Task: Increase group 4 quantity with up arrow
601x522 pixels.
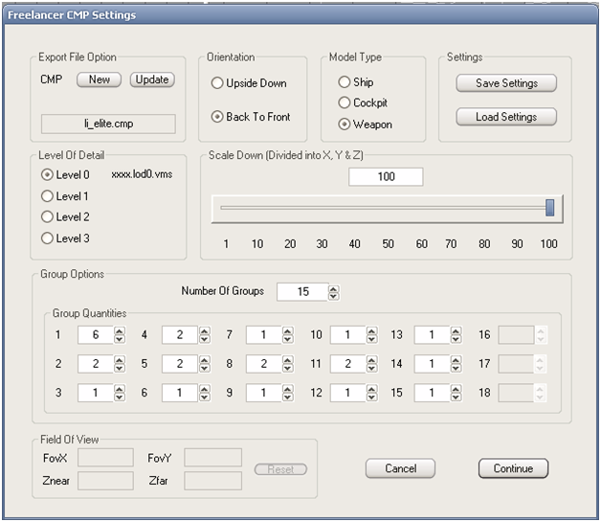Action: 205,331
